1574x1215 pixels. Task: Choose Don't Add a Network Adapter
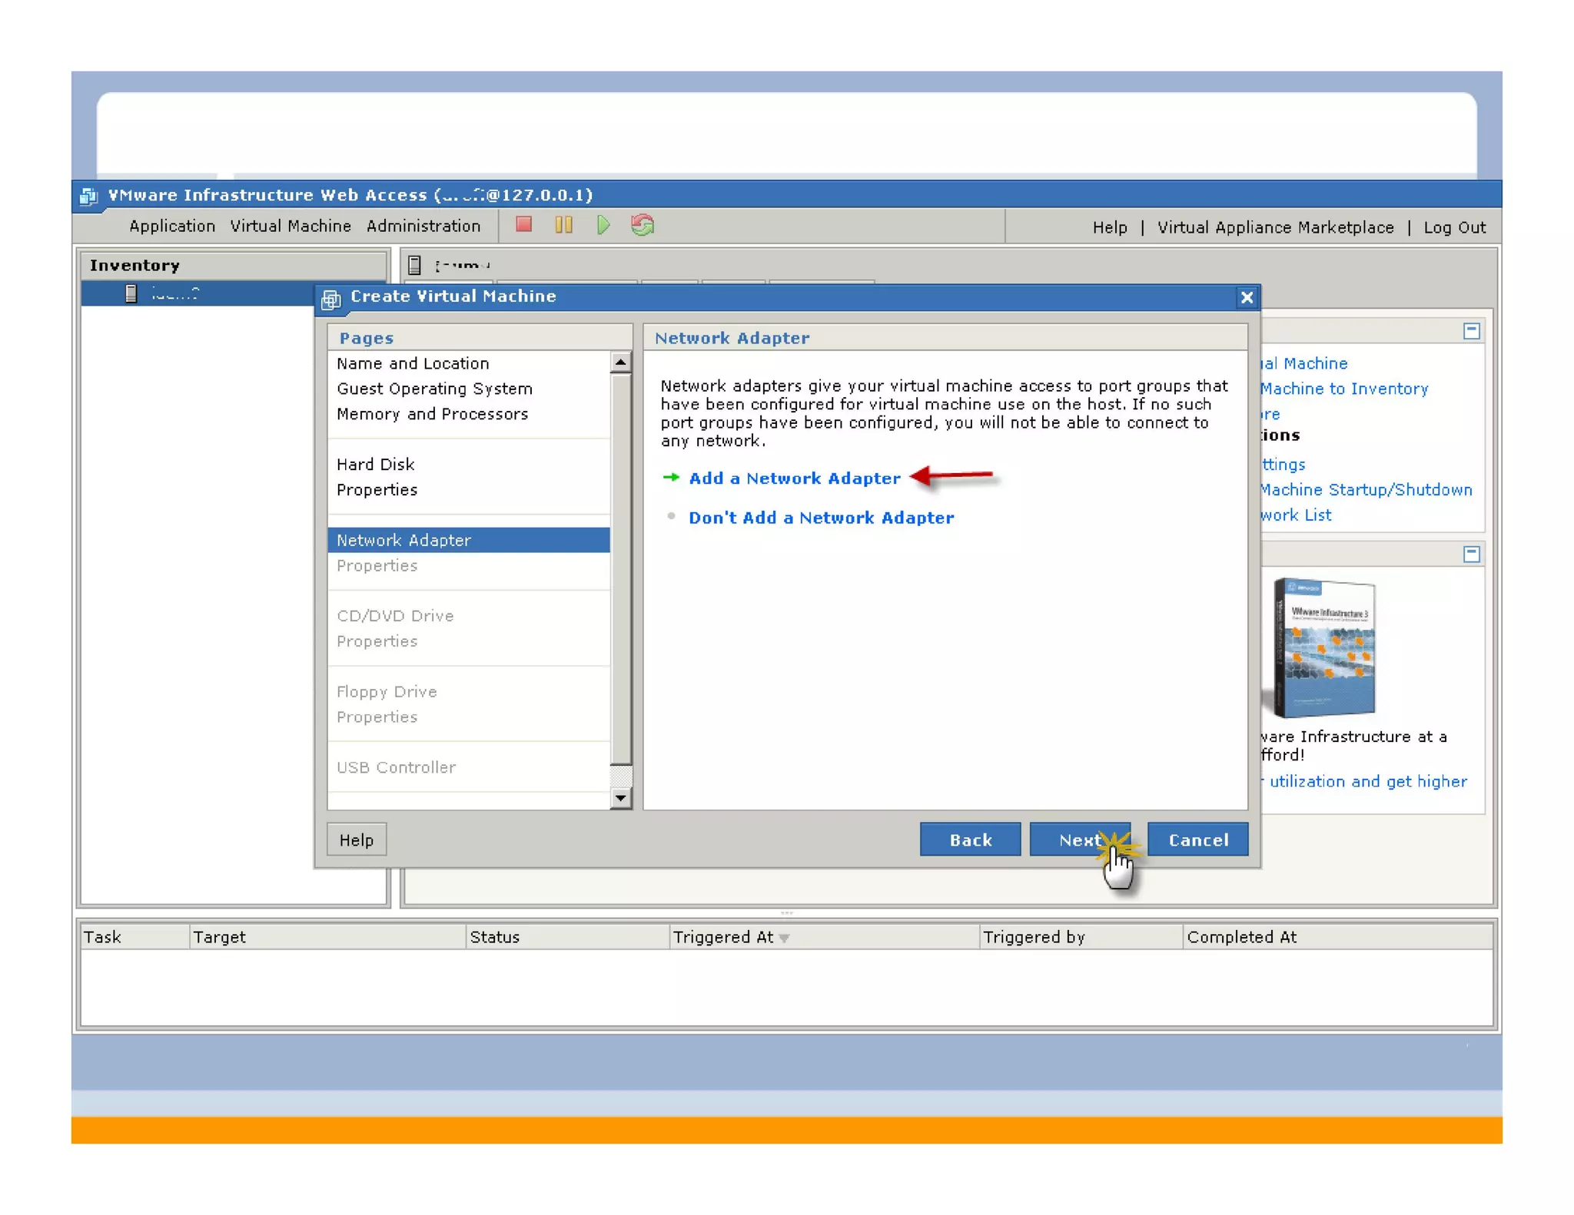[x=820, y=518]
